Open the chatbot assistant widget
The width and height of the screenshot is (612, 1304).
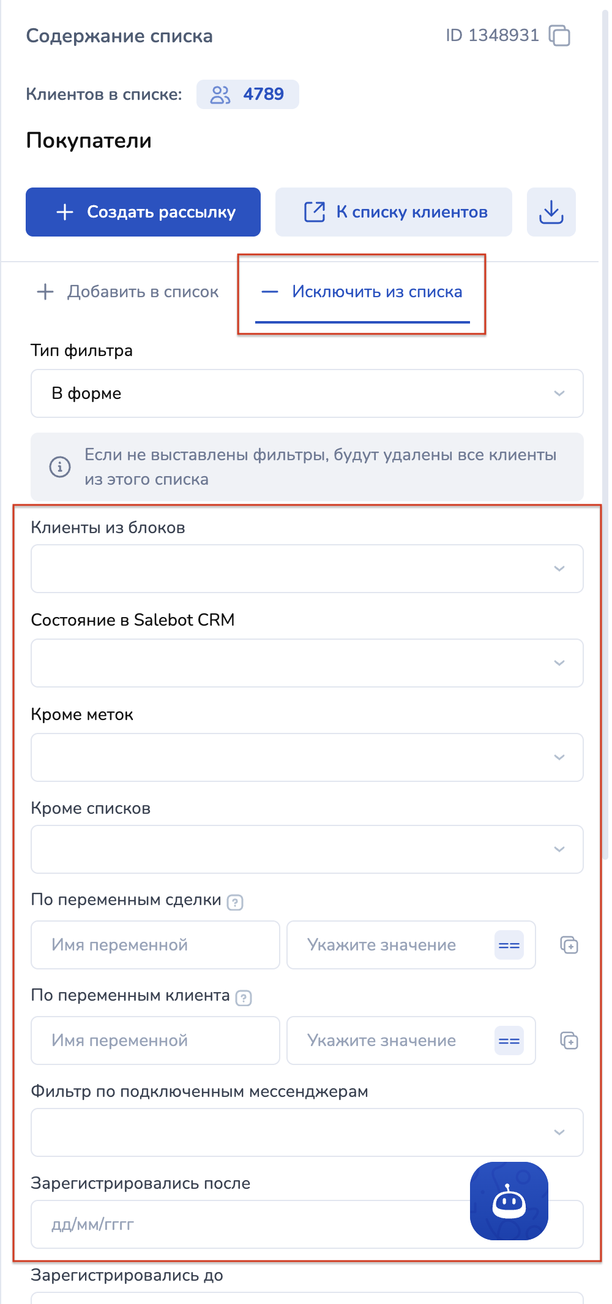coord(509,1200)
